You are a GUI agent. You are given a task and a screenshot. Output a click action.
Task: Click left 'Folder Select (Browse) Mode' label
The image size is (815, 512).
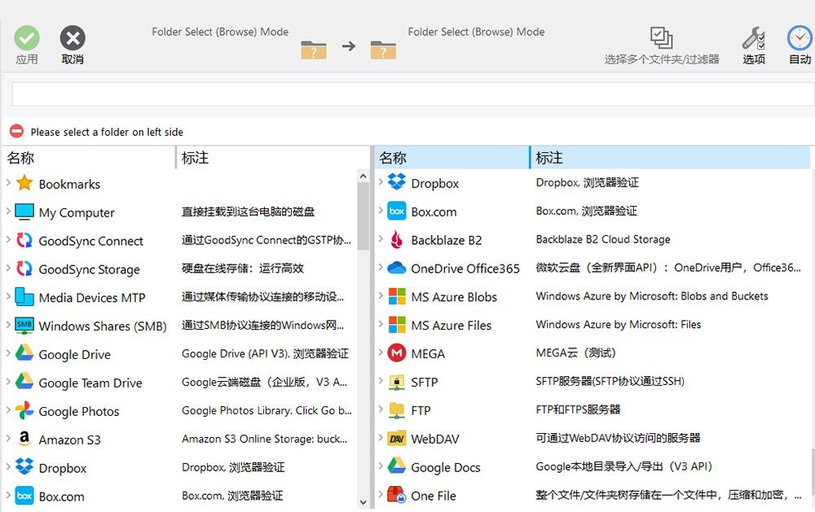tap(220, 32)
